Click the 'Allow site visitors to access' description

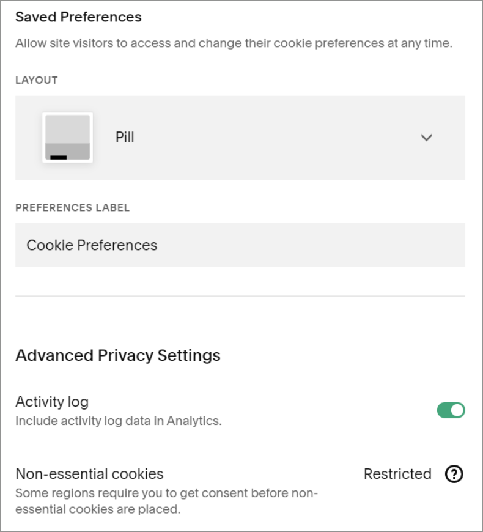(x=232, y=44)
